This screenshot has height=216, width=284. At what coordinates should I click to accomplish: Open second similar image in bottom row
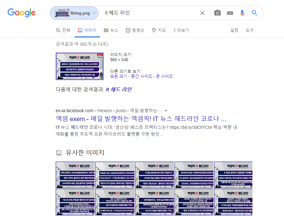pyautogui.click(x=115, y=202)
